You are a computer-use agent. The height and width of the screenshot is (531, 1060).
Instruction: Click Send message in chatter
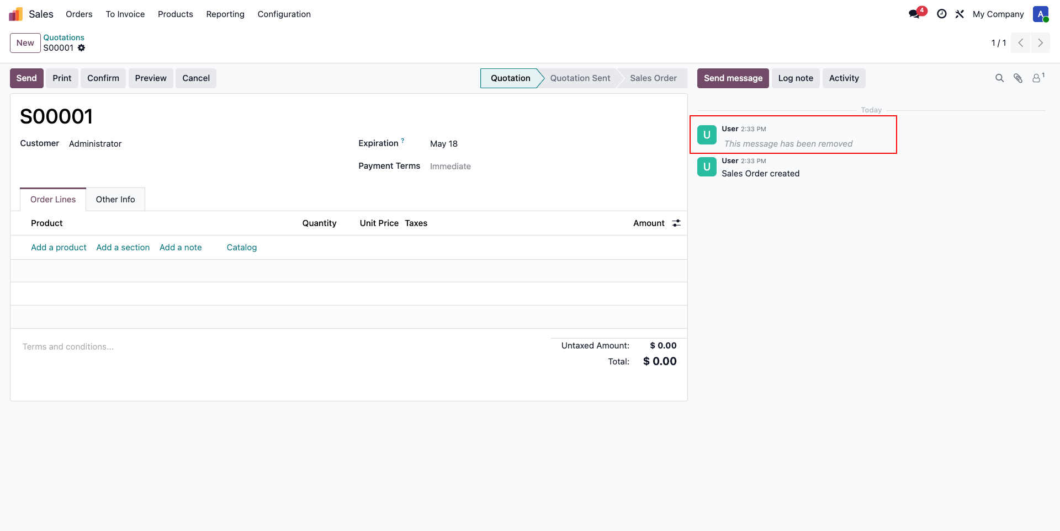coord(733,78)
